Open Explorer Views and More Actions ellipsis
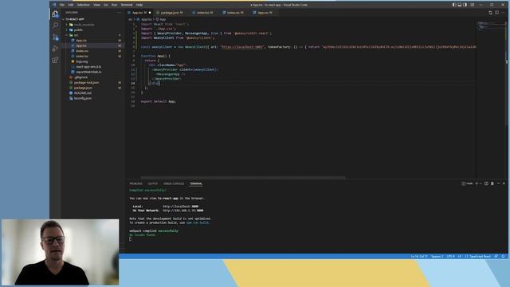Screen dimensions: 510x287 119,13
